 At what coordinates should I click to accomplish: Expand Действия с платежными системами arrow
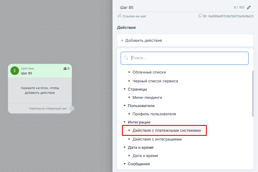(129, 130)
